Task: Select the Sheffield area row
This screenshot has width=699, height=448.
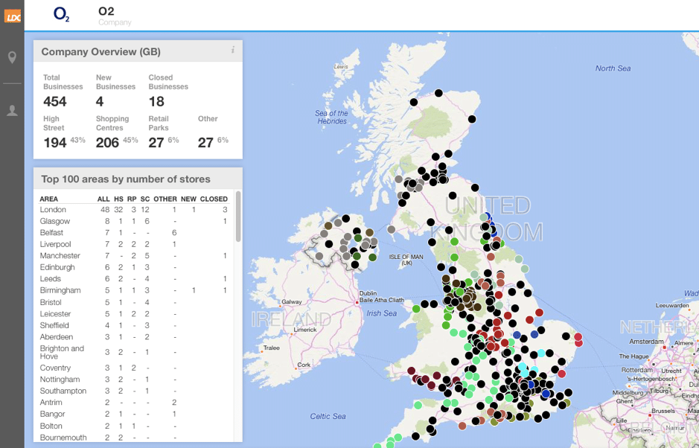Action: 134,325
